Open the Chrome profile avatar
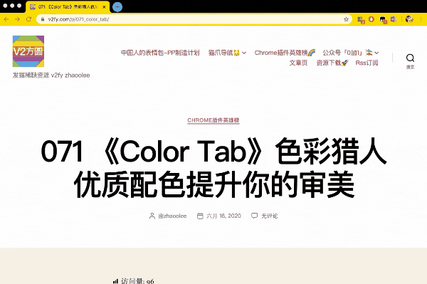427x284 pixels. point(409,19)
